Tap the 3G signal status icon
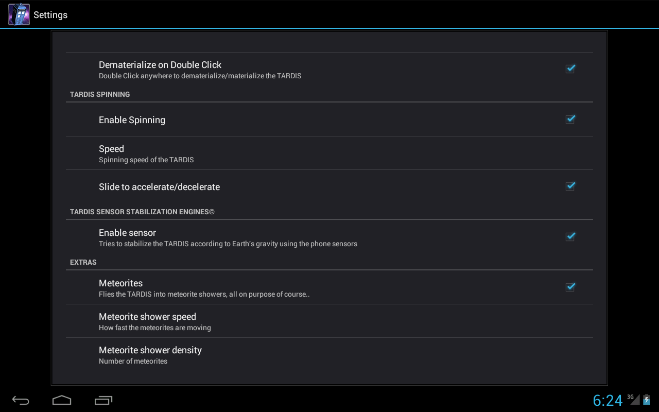Image resolution: width=659 pixels, height=412 pixels. 633,399
